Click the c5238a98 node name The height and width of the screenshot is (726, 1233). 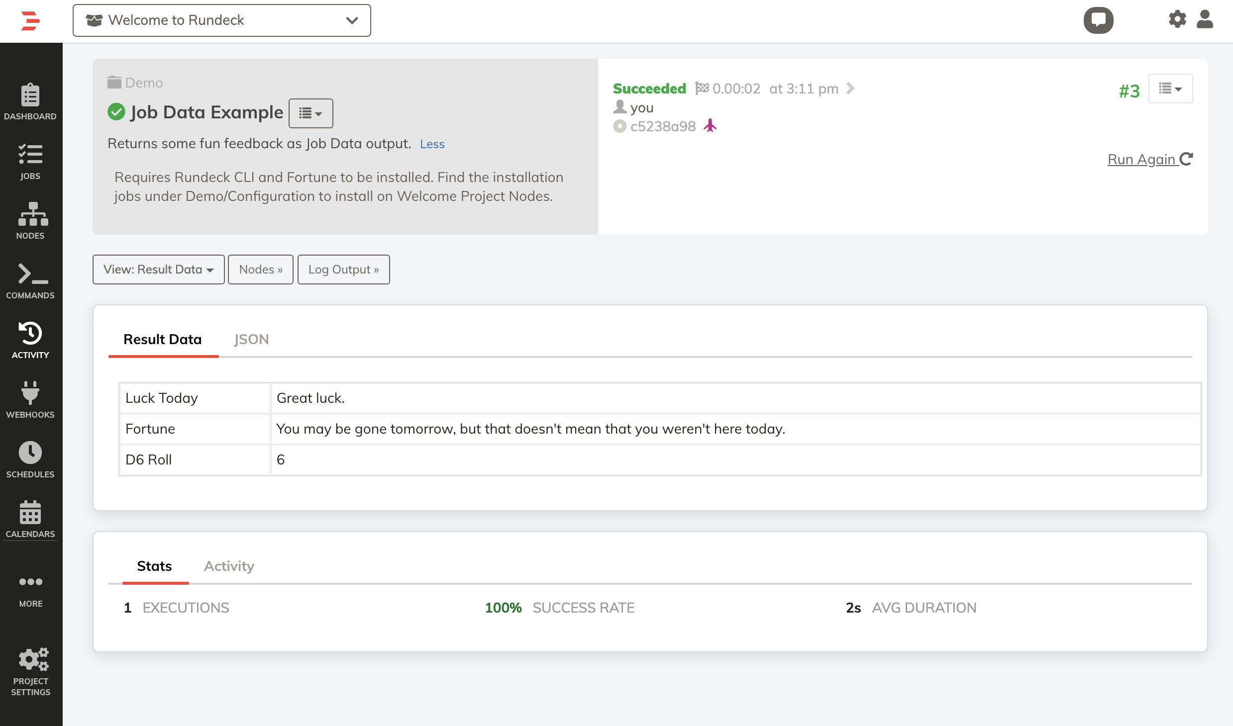tap(663, 126)
